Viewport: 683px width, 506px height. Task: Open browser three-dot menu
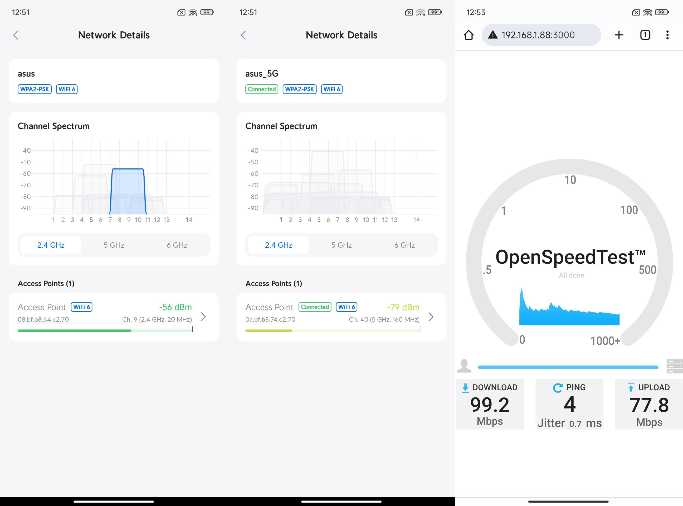[667, 35]
